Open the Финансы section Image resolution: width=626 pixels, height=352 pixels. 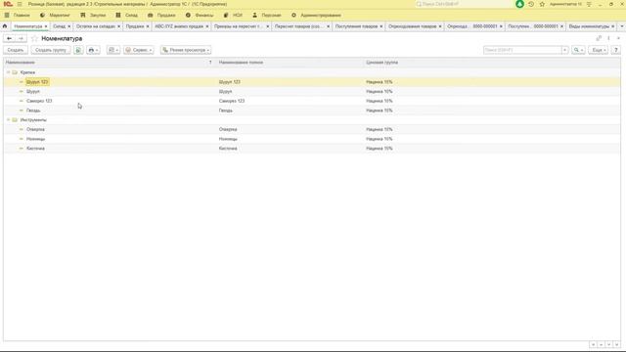[x=200, y=16]
